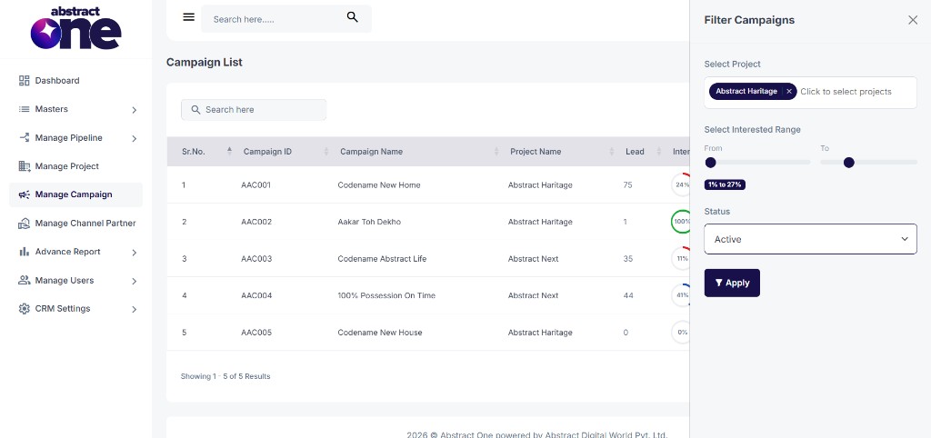This screenshot has width=931, height=438.
Task: Click campaign name 100% Possession On Time
Action: click(386, 295)
